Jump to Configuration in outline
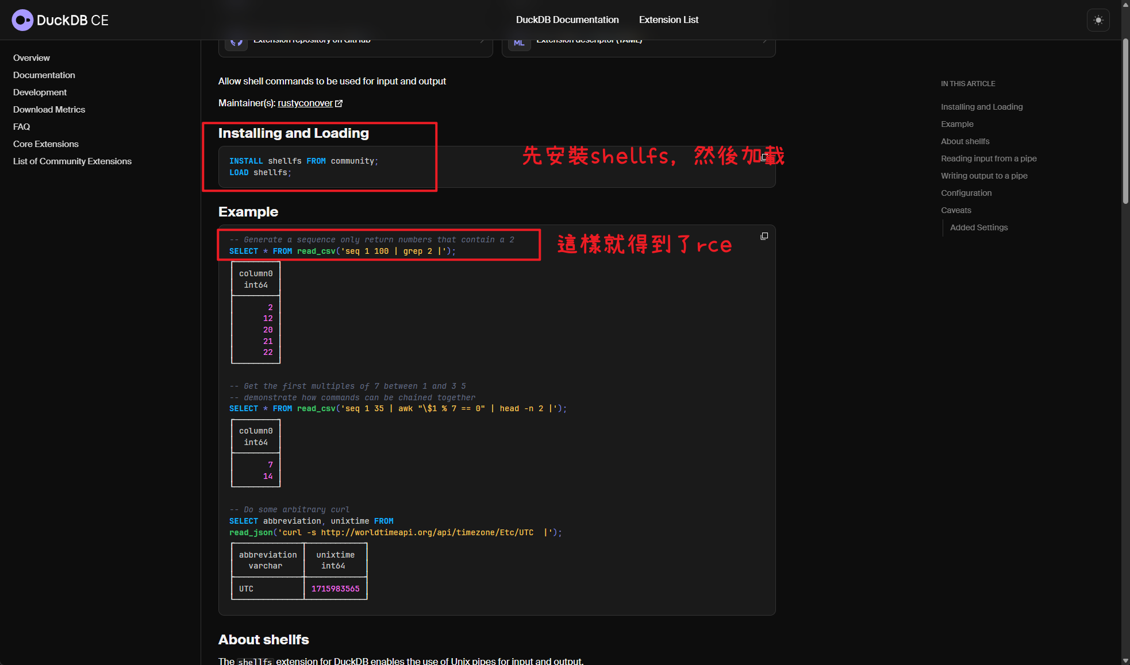The width and height of the screenshot is (1130, 665). tap(966, 193)
